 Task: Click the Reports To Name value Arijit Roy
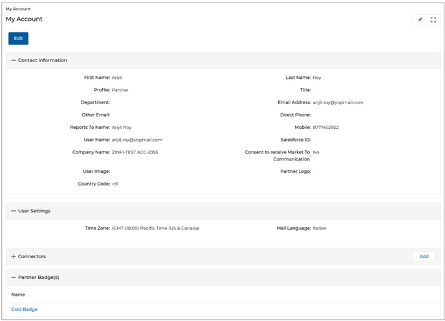122,127
